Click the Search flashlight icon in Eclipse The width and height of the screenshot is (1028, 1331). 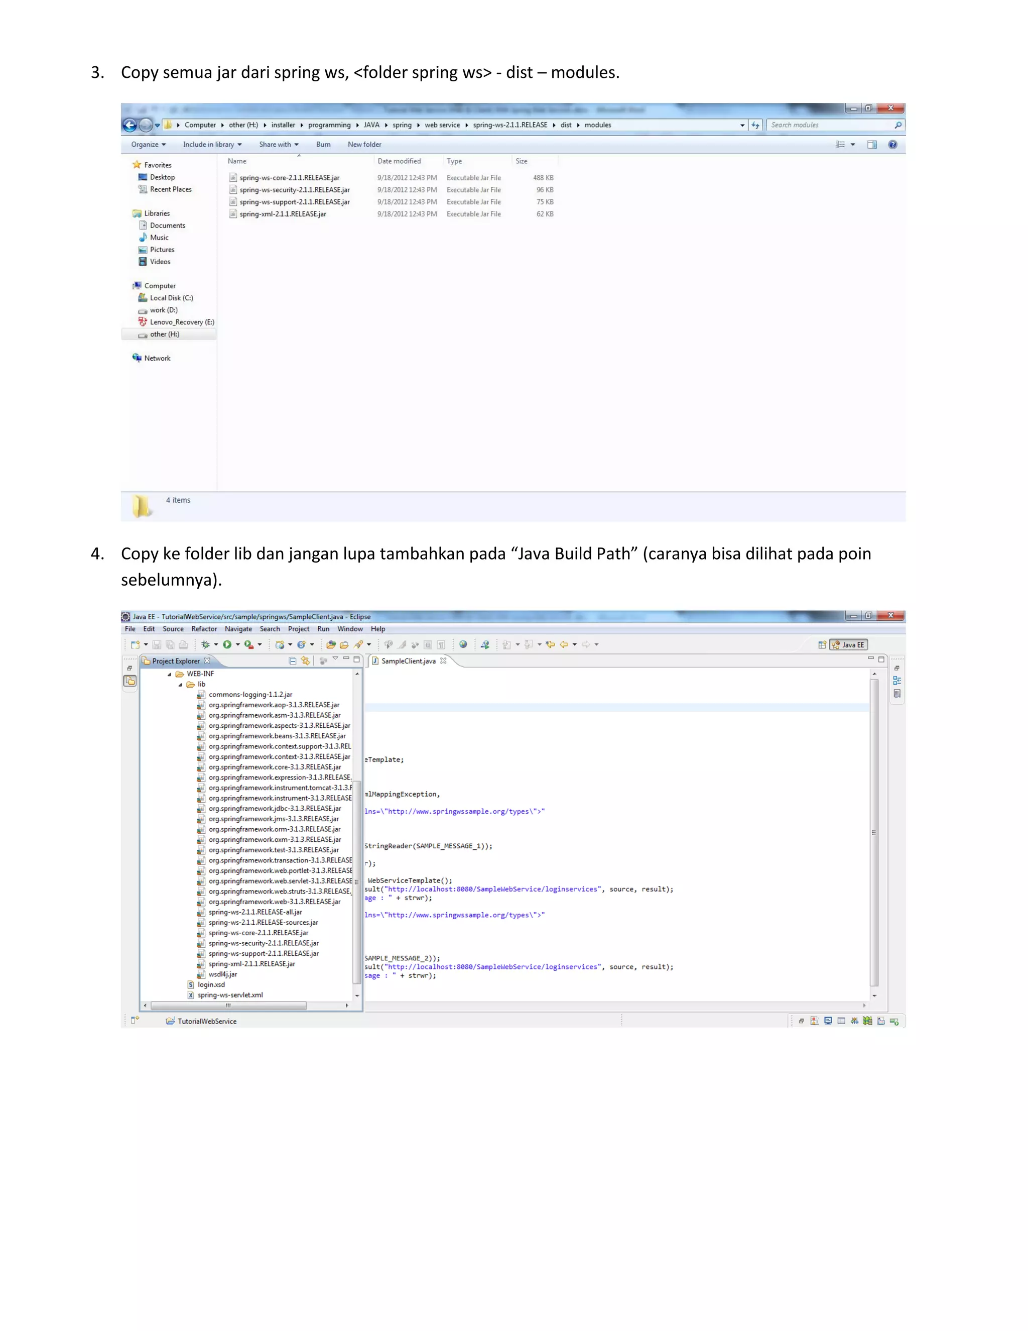[x=359, y=645]
